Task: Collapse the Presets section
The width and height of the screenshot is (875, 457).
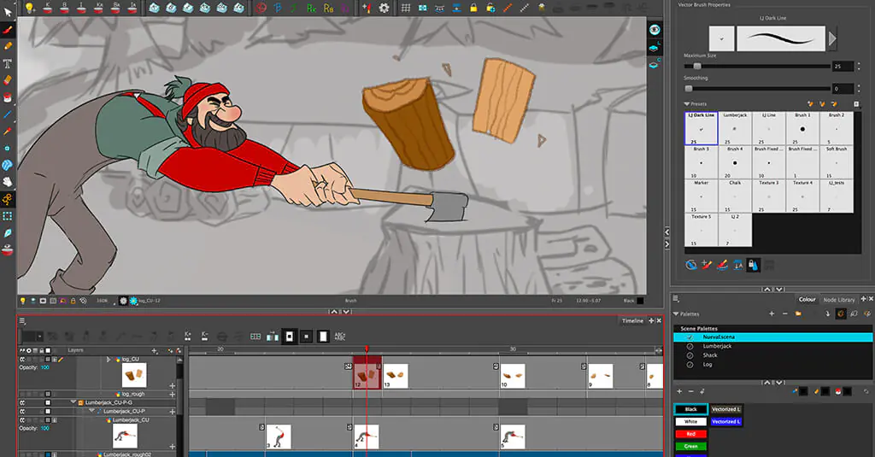Action: [687, 104]
